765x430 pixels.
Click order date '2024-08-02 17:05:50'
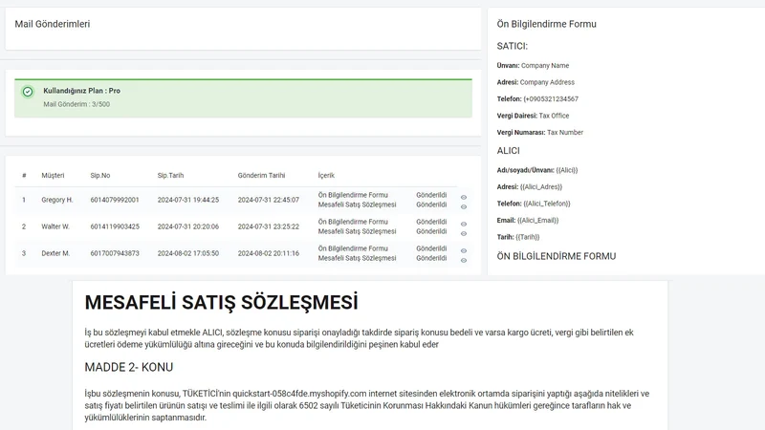[x=188, y=253]
